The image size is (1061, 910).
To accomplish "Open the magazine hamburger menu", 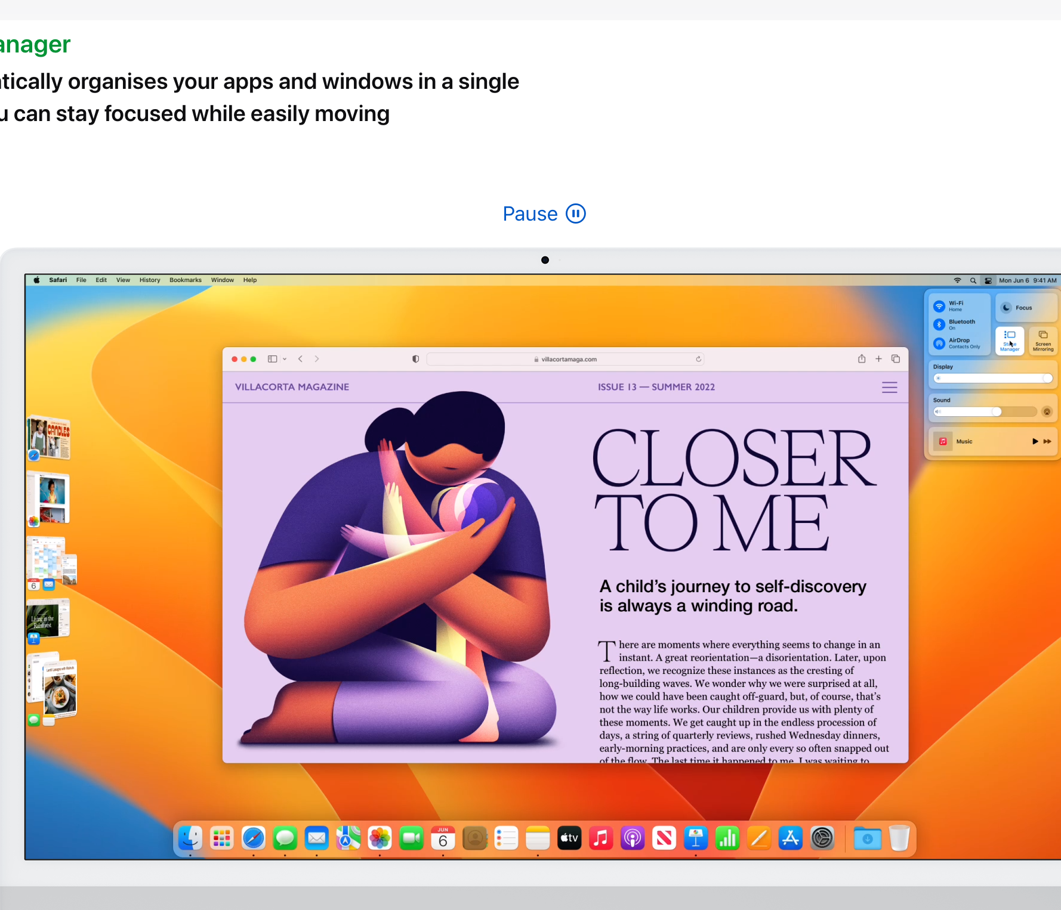I will (890, 388).
